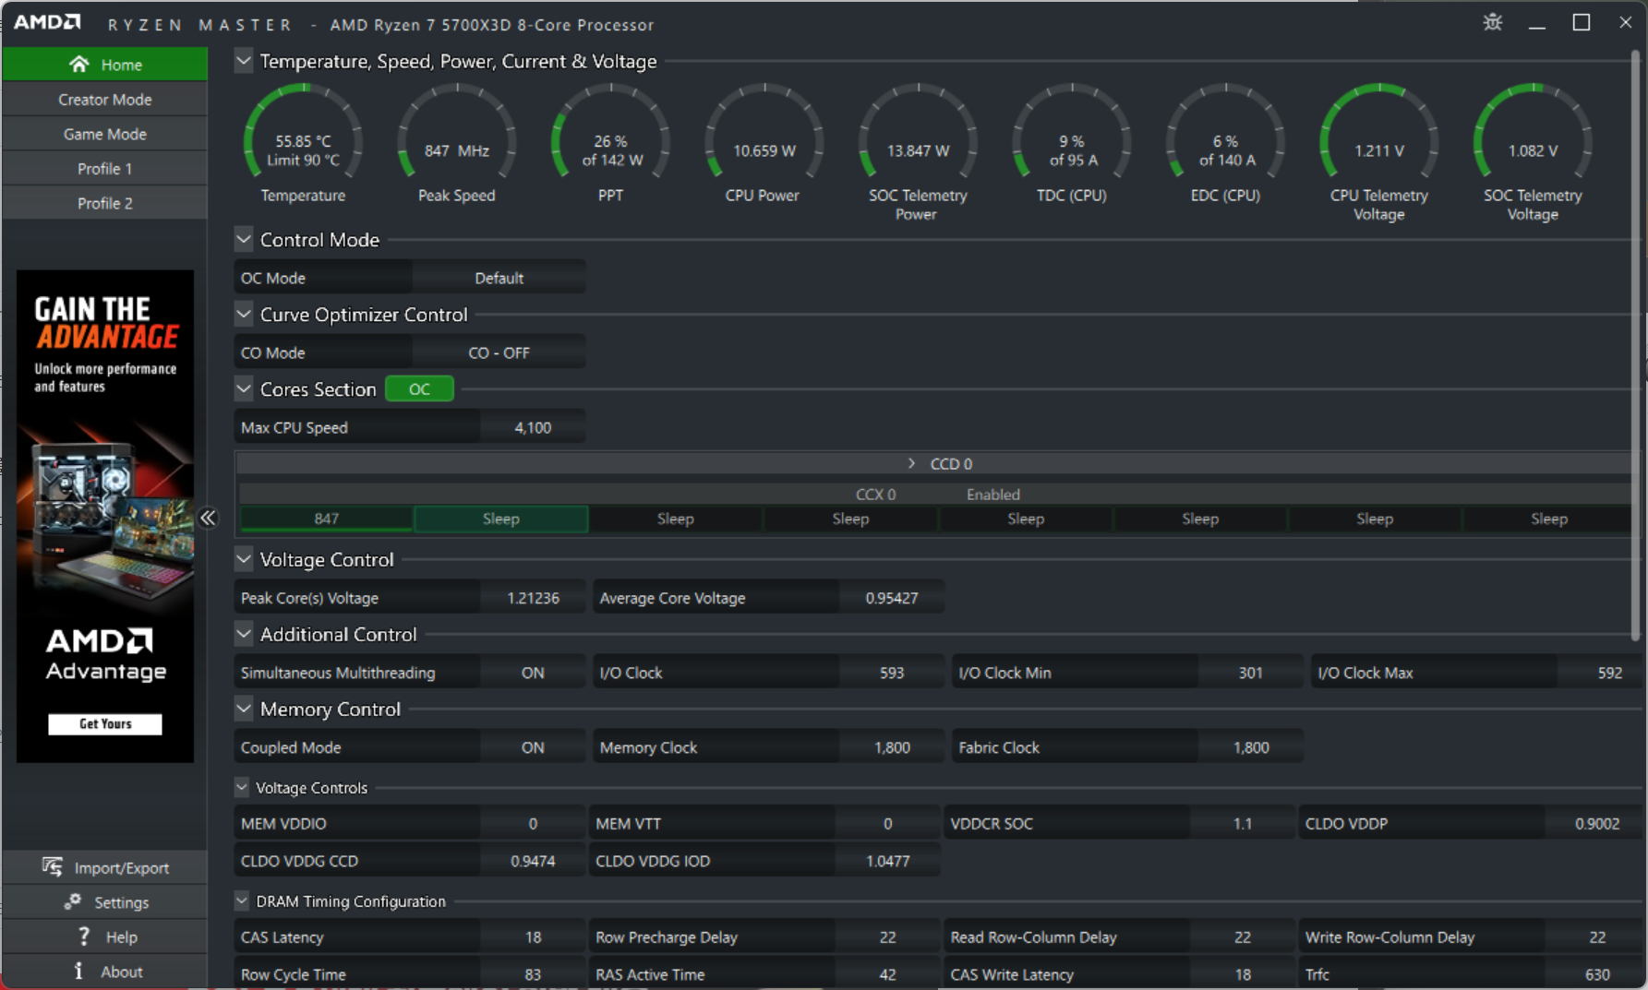Click the CO Mode CO - OFF value
Screen dimensions: 1648x990
pos(499,352)
